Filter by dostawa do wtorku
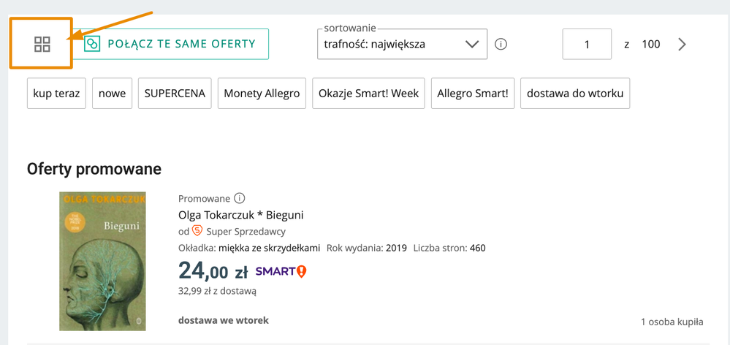The width and height of the screenshot is (730, 345). click(575, 94)
